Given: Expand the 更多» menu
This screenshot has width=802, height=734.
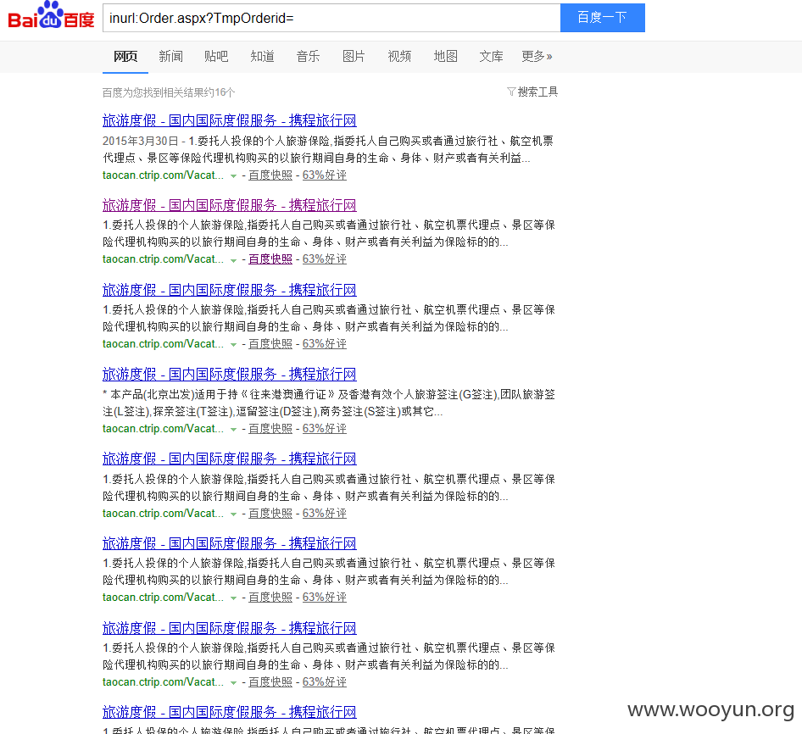Looking at the screenshot, I should click(x=537, y=56).
